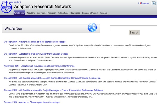Open the What's New tab

pos(19,13)
